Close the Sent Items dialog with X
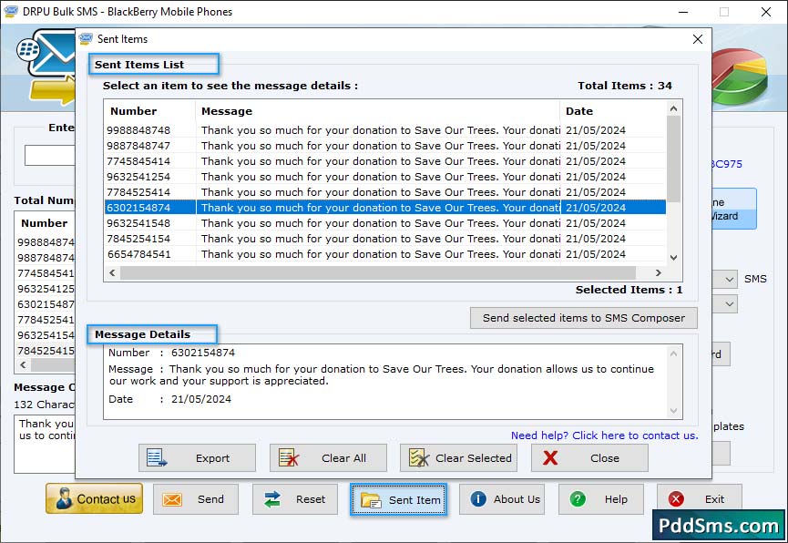Image resolution: width=788 pixels, height=543 pixels. click(698, 39)
